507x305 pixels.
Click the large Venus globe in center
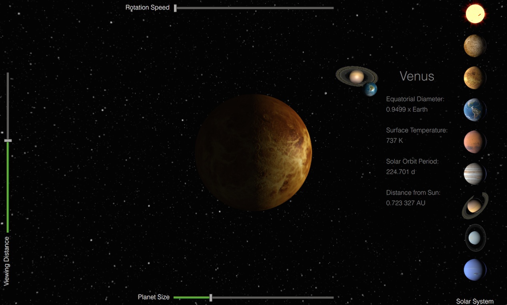click(x=253, y=152)
